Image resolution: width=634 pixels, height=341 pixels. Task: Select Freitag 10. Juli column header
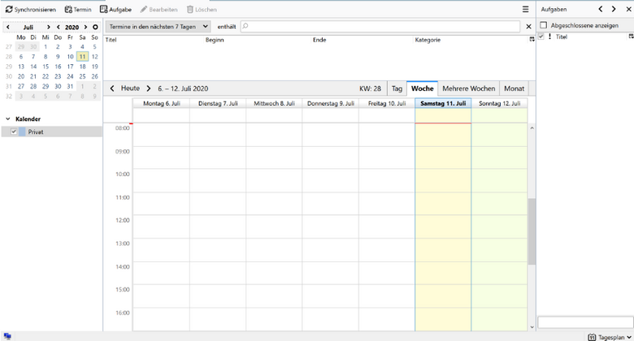tap(387, 103)
